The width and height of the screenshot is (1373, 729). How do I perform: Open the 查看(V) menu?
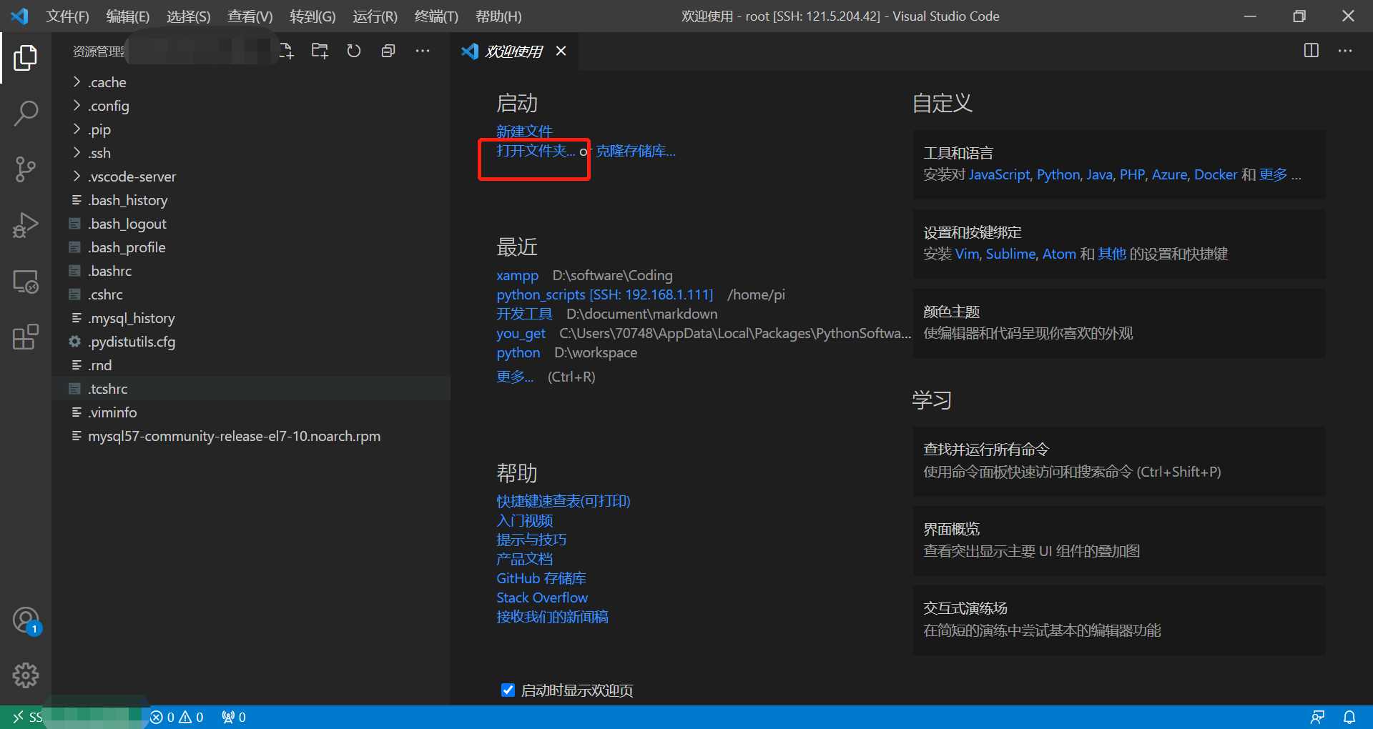coord(250,16)
